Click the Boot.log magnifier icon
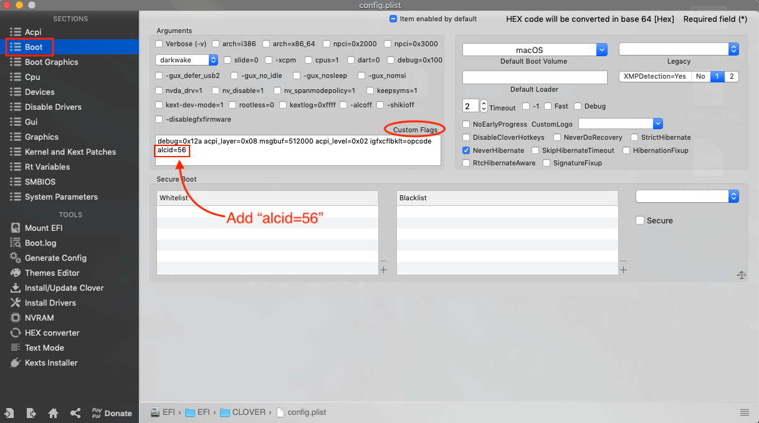The width and height of the screenshot is (759, 423). (x=15, y=243)
